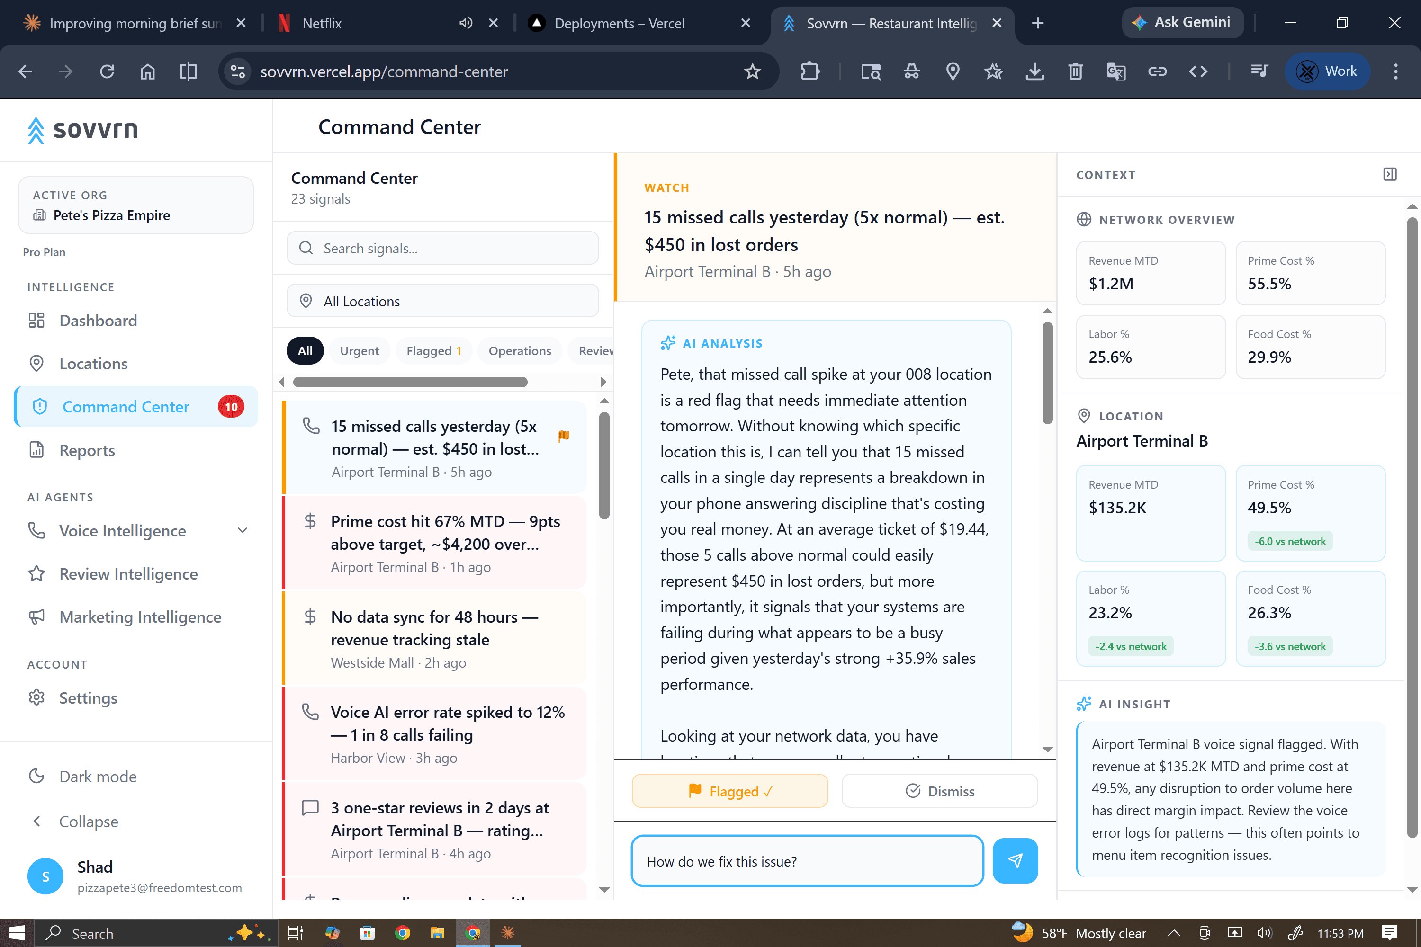The image size is (1421, 947).
Task: Switch to the Deployments – Vercel tab
Action: 618,23
